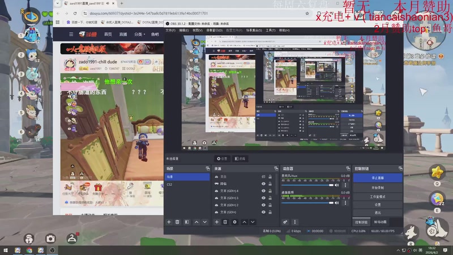This screenshot has height=255, width=453.
Task: Open 视图(V) menu in OBS
Action: click(x=197, y=31)
